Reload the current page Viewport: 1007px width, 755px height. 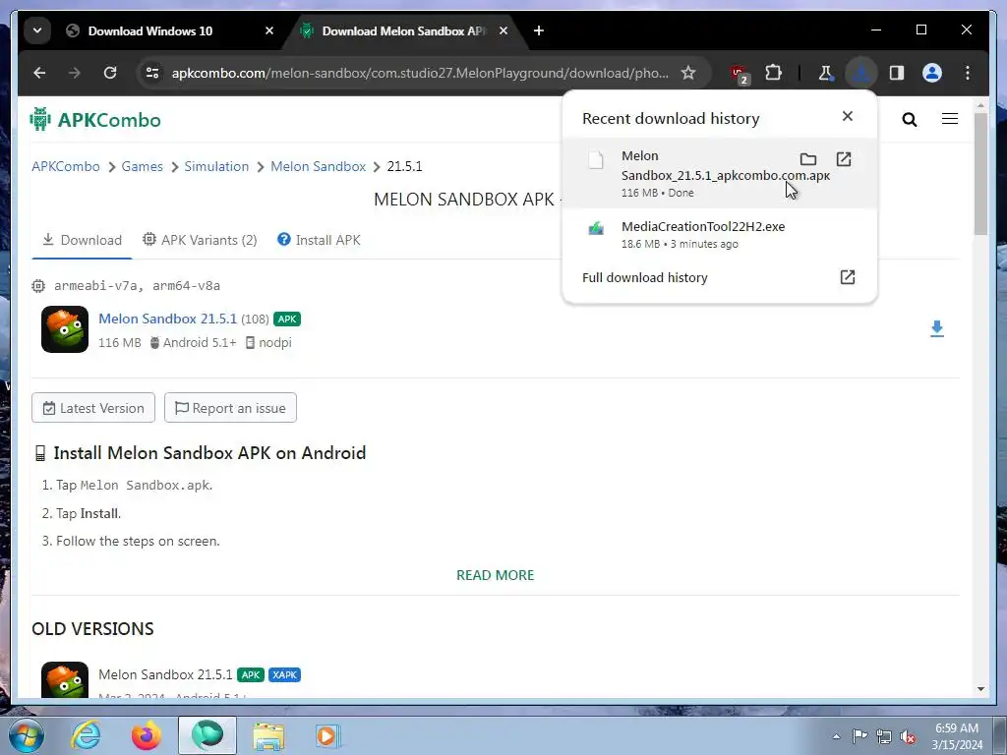coord(110,73)
